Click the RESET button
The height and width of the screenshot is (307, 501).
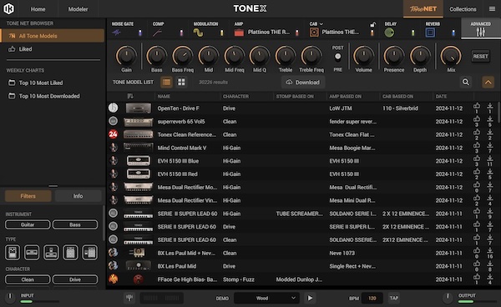(x=481, y=57)
